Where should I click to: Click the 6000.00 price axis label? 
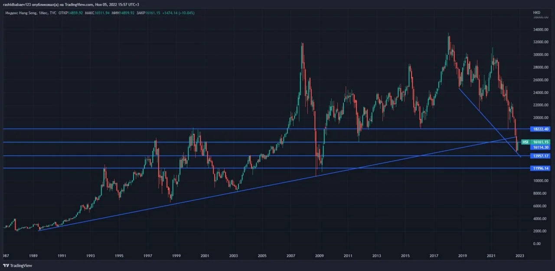tap(540, 206)
